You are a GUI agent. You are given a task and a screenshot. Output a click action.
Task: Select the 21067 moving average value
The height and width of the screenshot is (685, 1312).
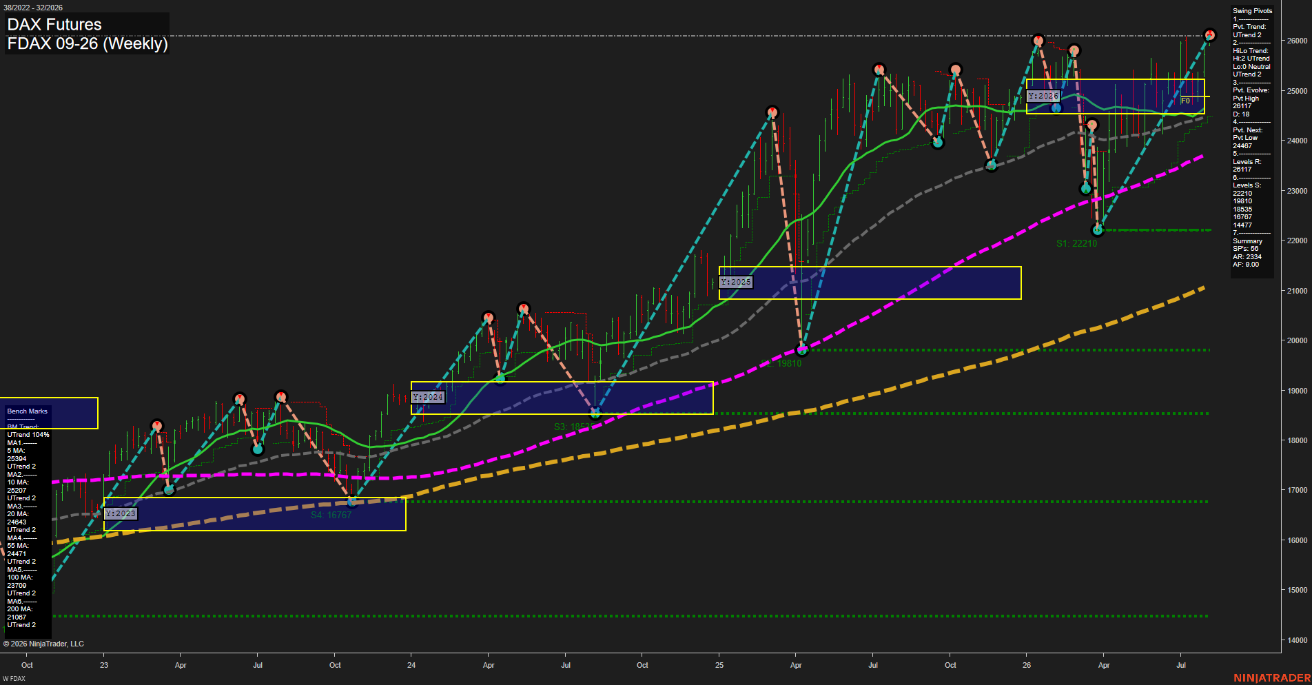tap(17, 617)
